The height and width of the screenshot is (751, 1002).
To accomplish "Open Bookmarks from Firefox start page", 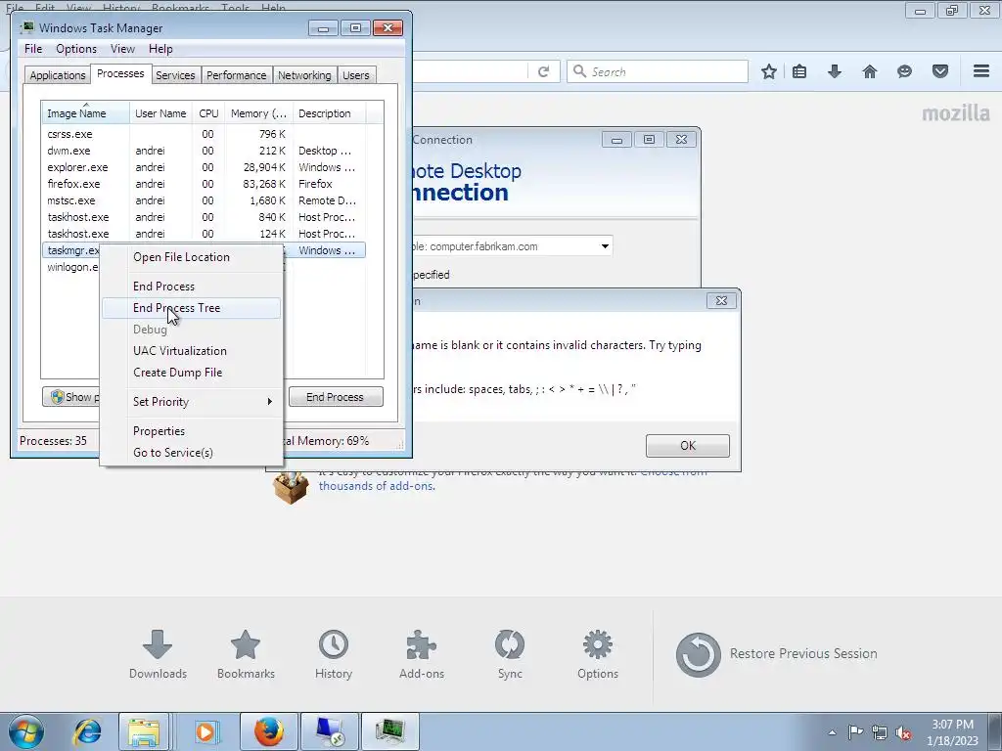I will [246, 654].
